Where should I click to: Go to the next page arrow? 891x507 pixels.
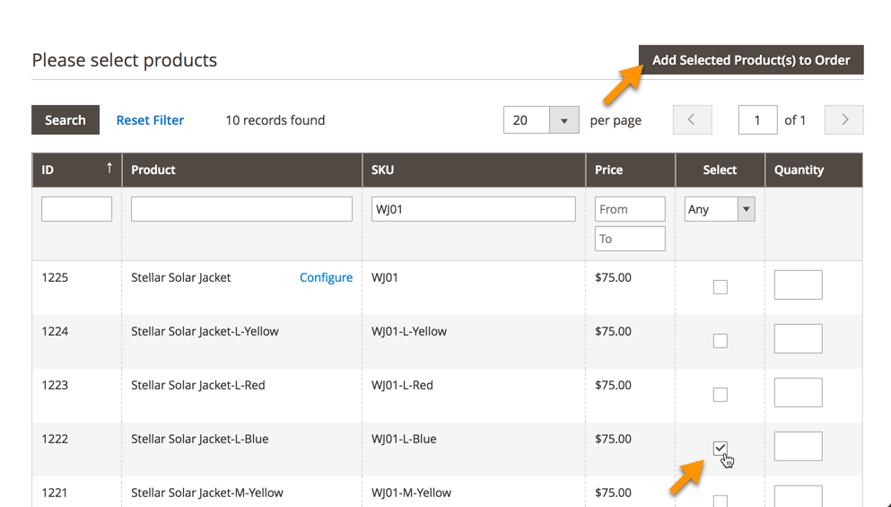pyautogui.click(x=844, y=120)
